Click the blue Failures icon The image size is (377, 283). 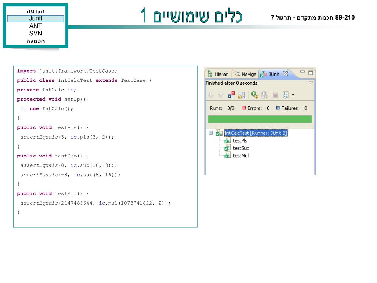278,108
